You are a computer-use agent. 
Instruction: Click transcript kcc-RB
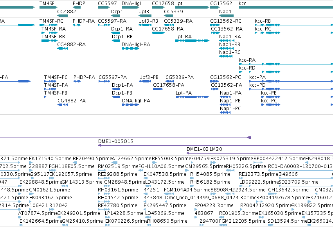294,25
